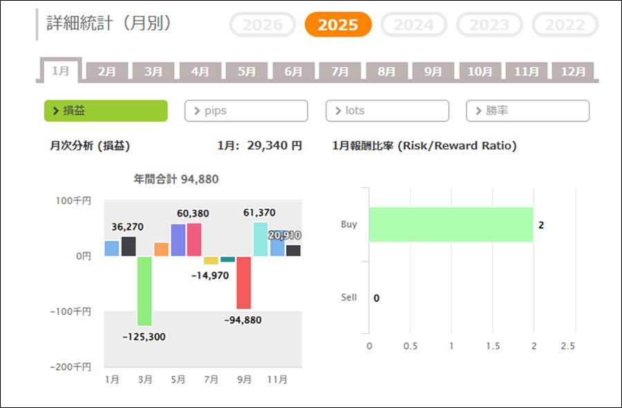This screenshot has width=622, height=408.
Task: Open the 2023 yearly statistics
Action: click(x=490, y=26)
